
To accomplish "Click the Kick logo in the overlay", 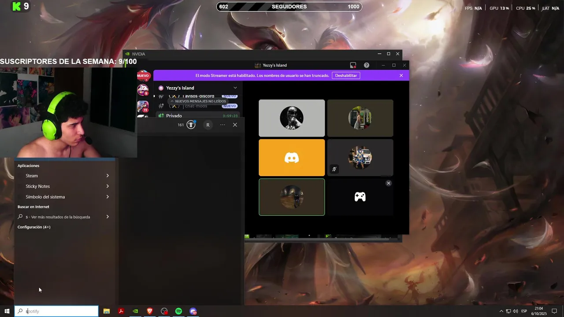I will point(16,6).
